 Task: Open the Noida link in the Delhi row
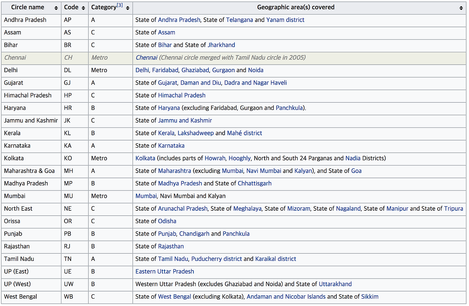[256, 70]
